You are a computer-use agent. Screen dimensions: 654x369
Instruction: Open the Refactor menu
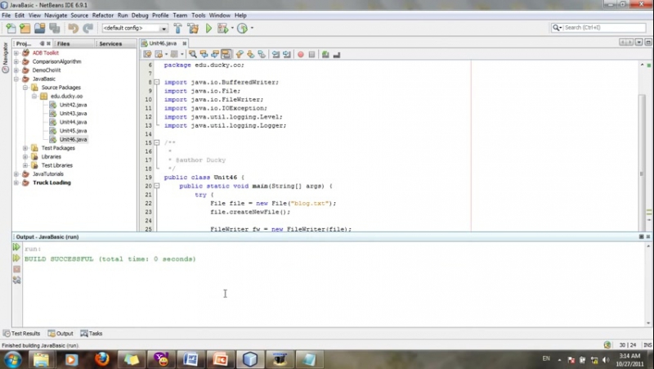tap(103, 15)
